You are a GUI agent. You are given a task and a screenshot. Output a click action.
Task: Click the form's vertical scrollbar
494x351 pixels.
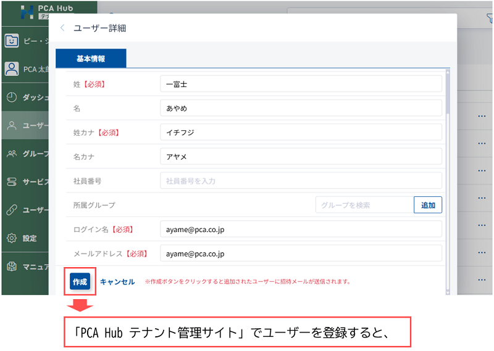(x=447, y=183)
